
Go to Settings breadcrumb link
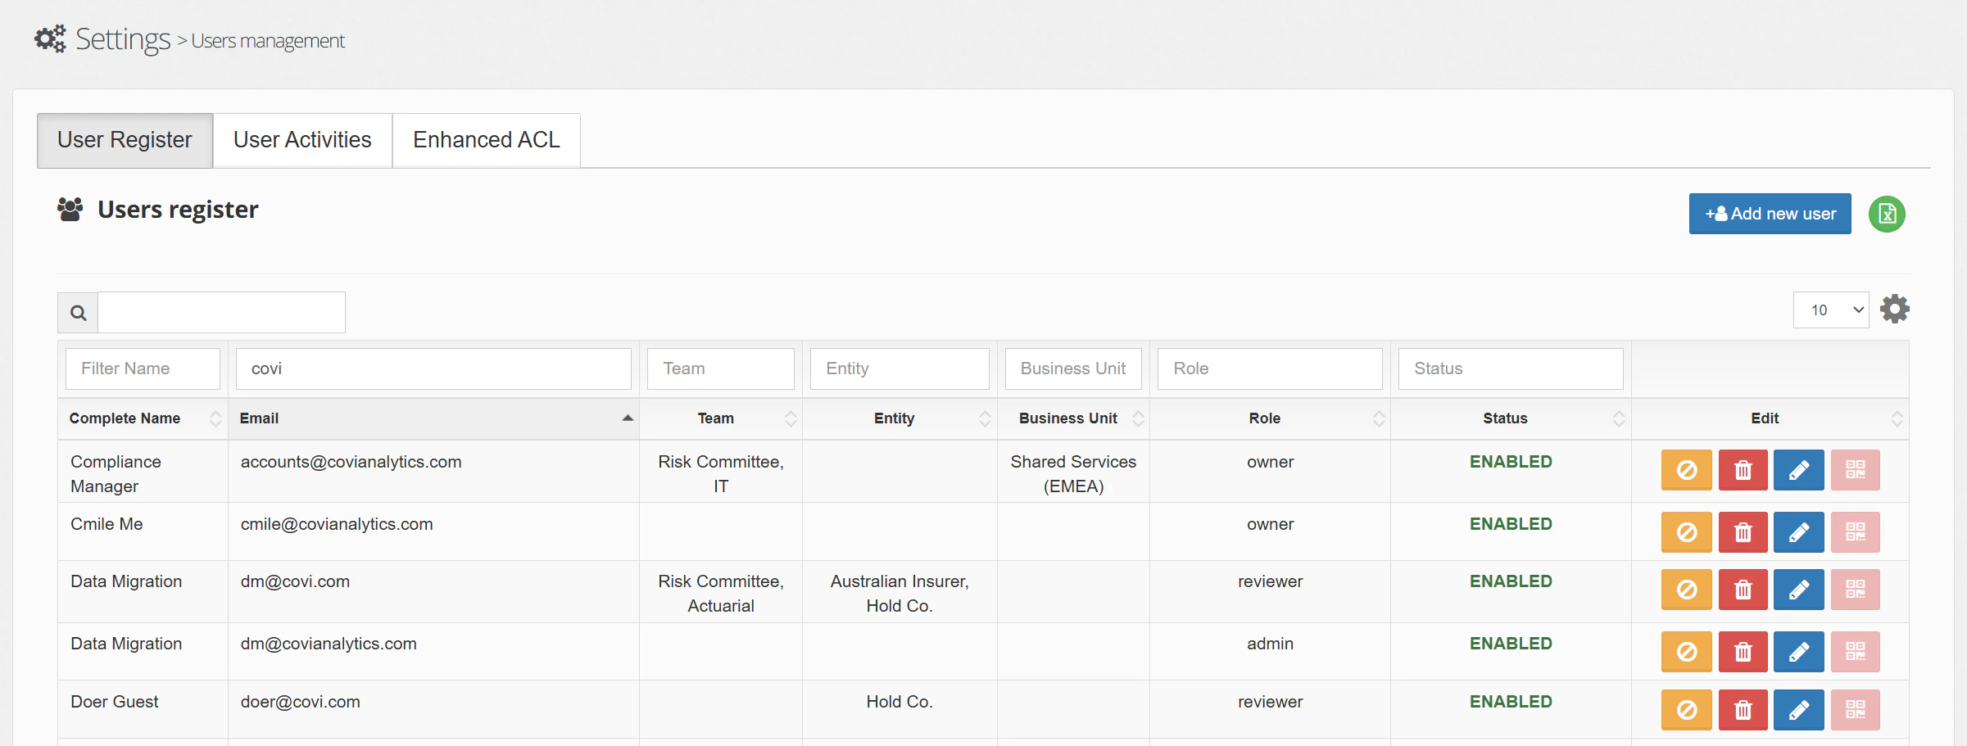[x=123, y=39]
